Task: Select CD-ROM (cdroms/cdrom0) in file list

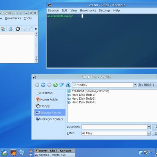Action: (88, 91)
